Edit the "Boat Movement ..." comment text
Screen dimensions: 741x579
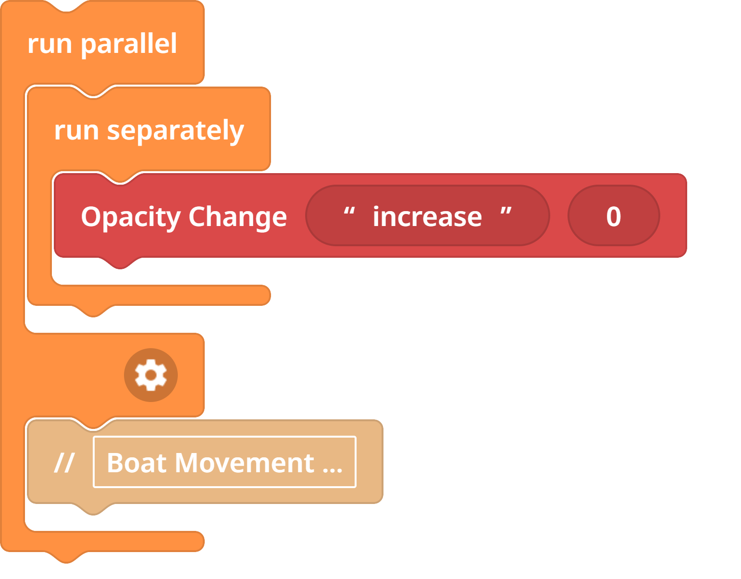click(224, 463)
